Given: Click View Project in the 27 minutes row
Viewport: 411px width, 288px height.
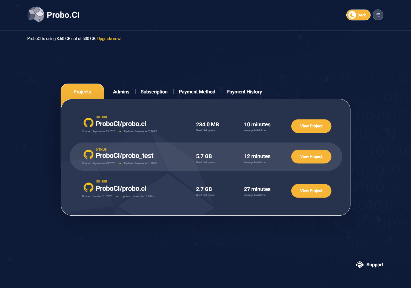Looking at the screenshot, I should (x=311, y=191).
